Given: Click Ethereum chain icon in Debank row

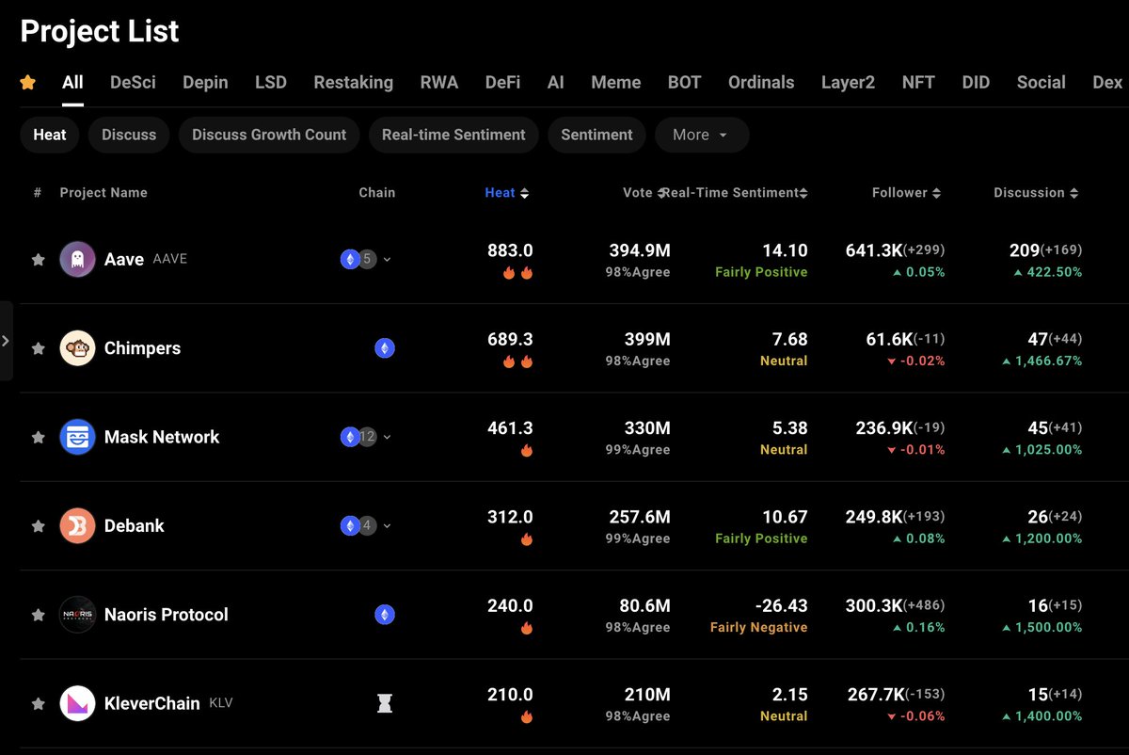Looking at the screenshot, I should [350, 525].
